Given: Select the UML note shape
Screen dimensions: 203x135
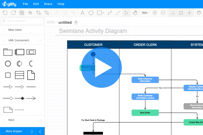Looking at the screenshot, I should click(8, 110).
